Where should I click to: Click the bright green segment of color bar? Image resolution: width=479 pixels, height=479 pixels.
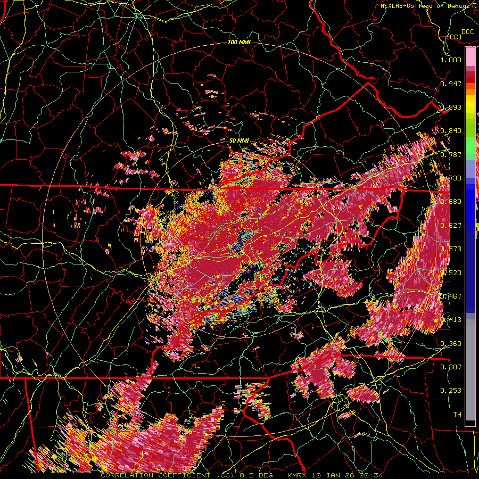pyautogui.click(x=470, y=145)
